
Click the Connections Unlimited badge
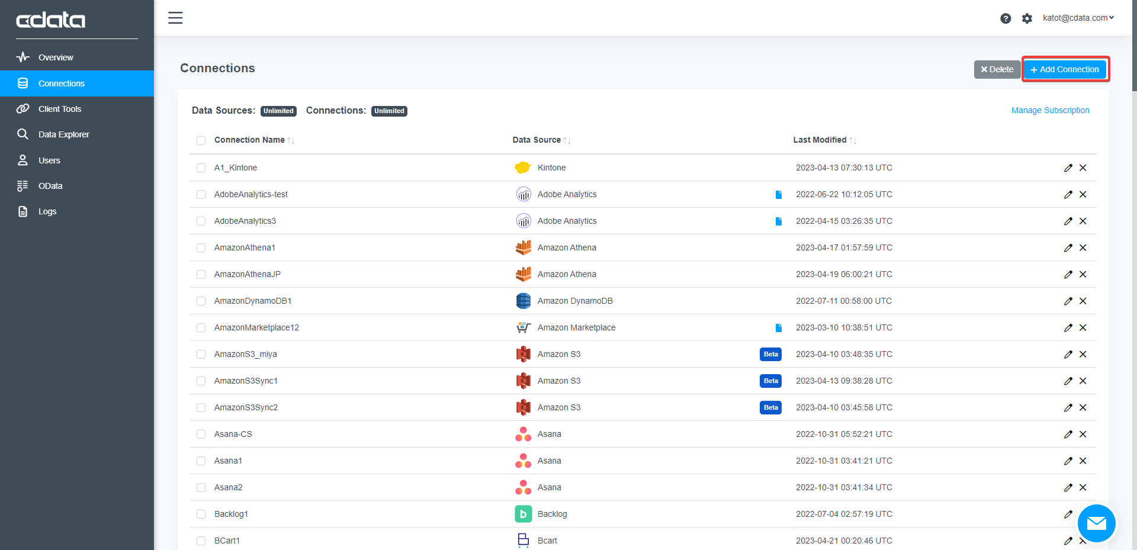point(389,111)
